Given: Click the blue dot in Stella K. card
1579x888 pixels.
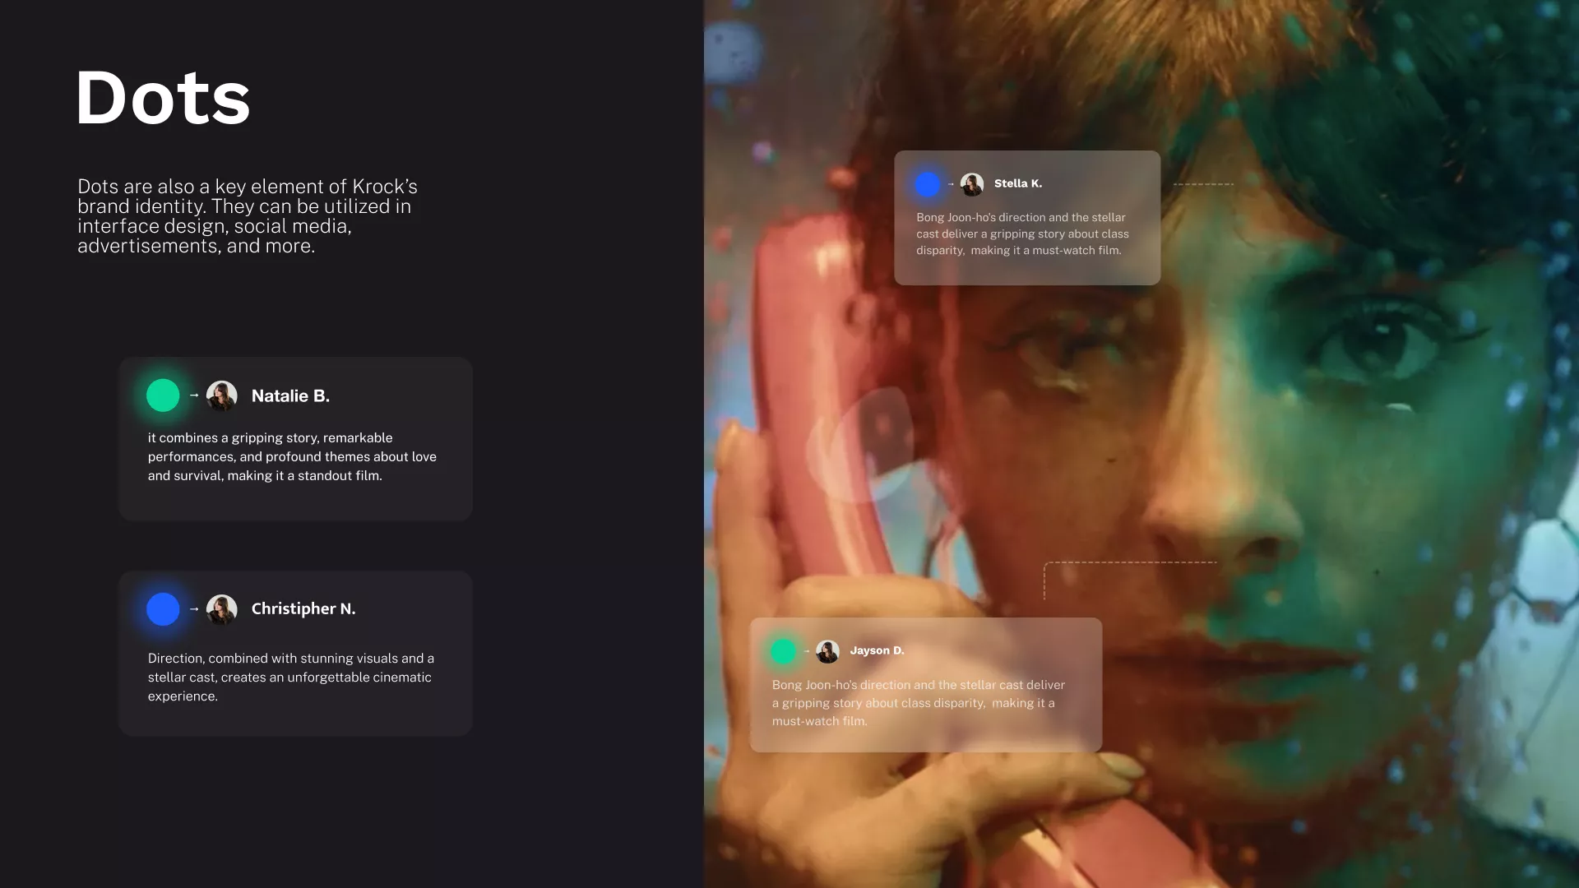Looking at the screenshot, I should point(927,184).
